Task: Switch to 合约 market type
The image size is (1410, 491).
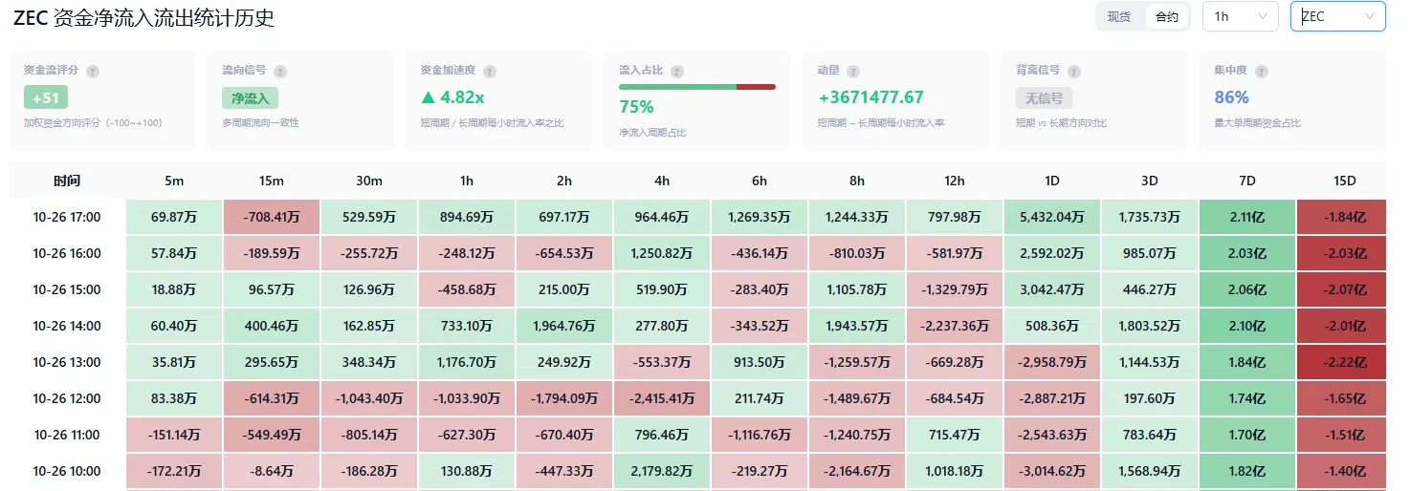Action: 1167,16
